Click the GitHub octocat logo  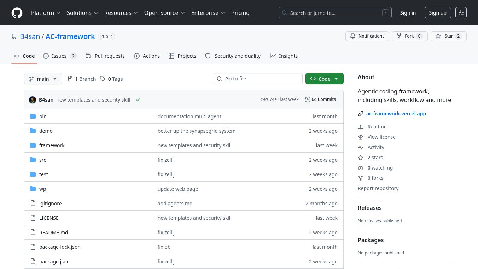[17, 13]
